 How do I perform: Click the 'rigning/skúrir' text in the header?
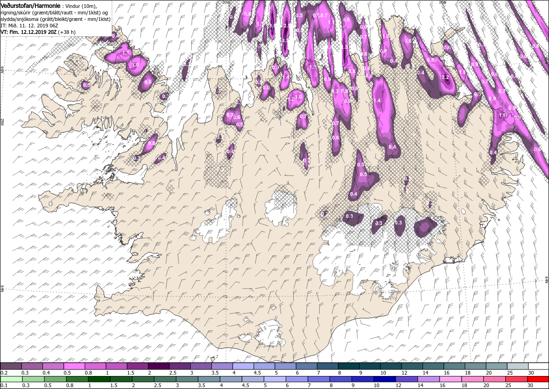tap(15, 13)
